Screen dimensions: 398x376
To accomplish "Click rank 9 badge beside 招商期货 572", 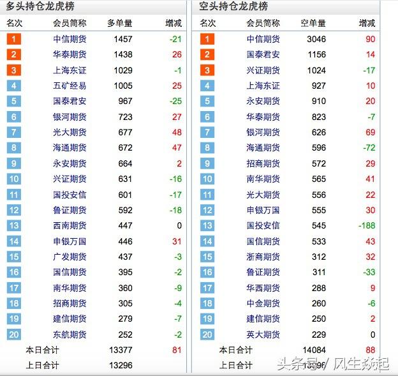I will (x=207, y=163).
